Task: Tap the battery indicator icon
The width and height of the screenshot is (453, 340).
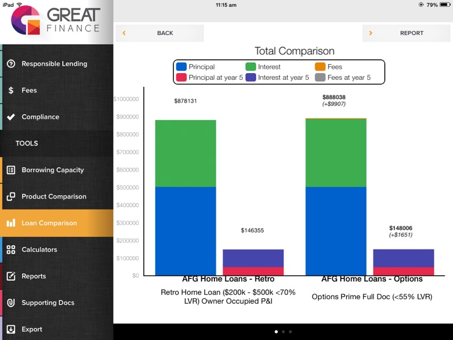Action: tap(445, 5)
